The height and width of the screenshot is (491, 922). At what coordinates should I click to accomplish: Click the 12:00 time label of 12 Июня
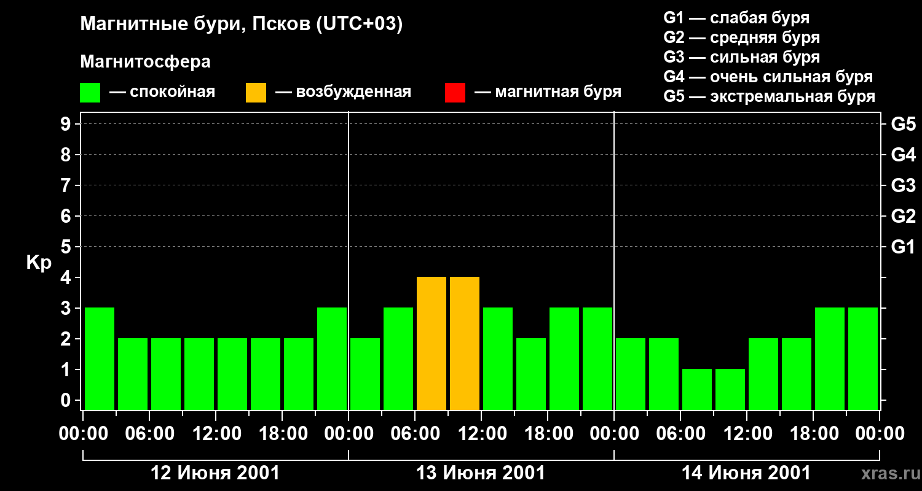pyautogui.click(x=216, y=434)
